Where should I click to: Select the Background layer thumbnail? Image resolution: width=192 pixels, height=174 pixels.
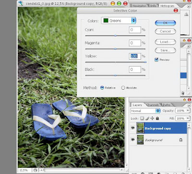pyautogui.click(x=140, y=140)
